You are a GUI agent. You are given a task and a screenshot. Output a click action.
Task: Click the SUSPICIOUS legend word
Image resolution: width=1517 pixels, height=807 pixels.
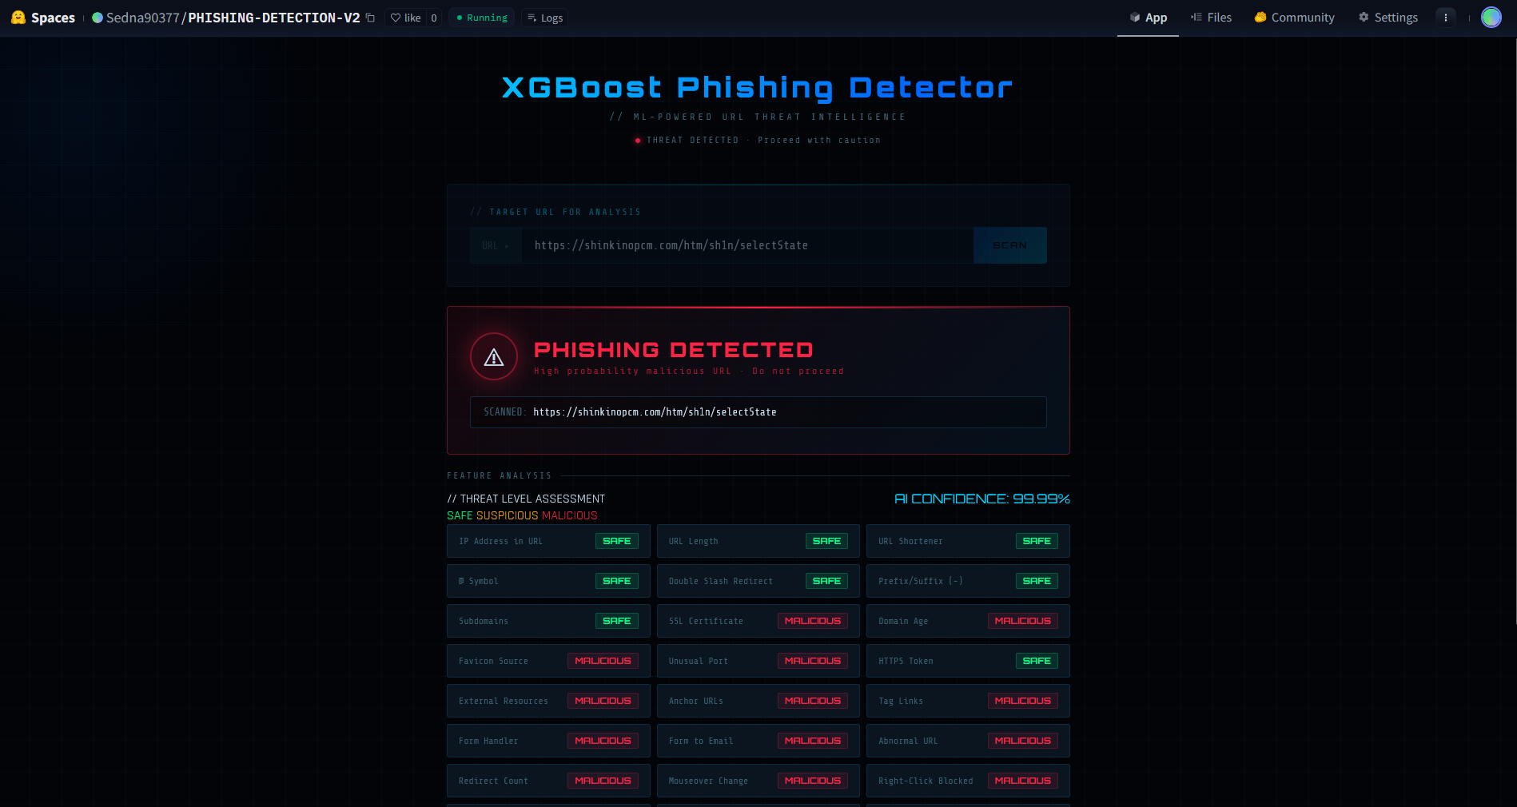click(508, 515)
